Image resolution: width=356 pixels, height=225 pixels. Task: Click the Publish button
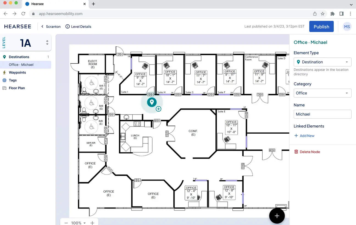click(x=321, y=26)
